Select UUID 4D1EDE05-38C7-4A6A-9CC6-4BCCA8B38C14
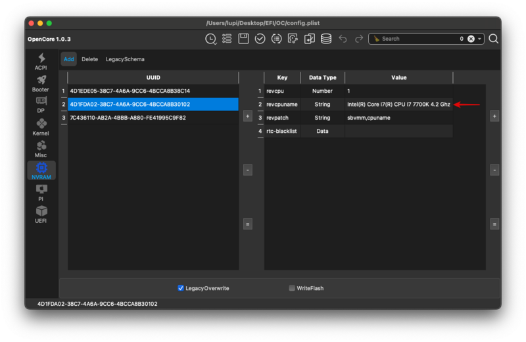The width and height of the screenshot is (526, 342). [153, 91]
